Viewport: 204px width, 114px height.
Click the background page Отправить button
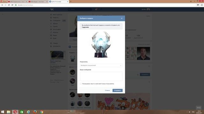coord(145,74)
